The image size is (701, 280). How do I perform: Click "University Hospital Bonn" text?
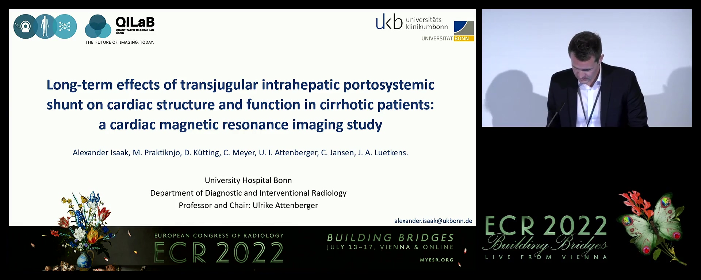248,180
